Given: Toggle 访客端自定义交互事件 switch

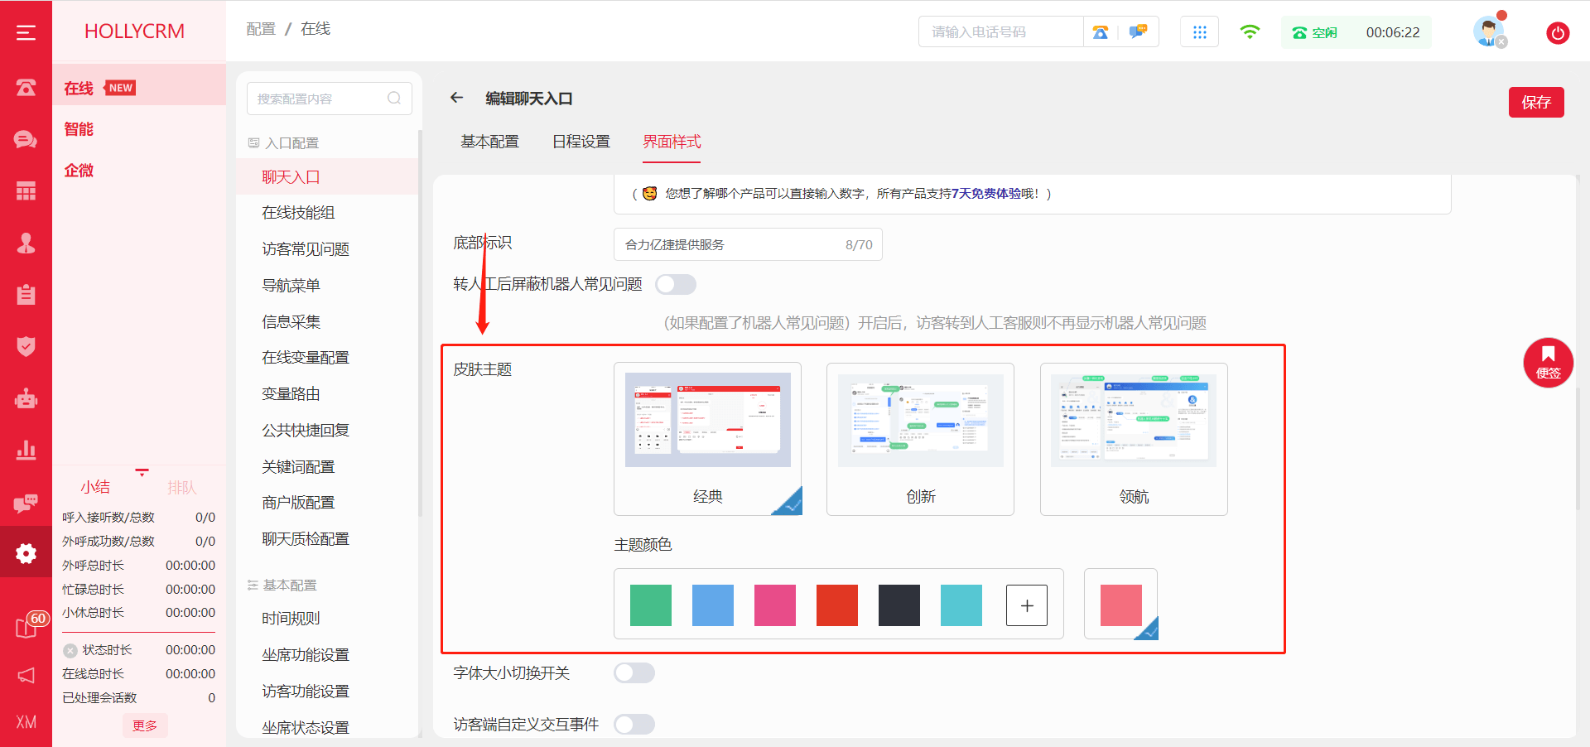Looking at the screenshot, I should click(634, 725).
